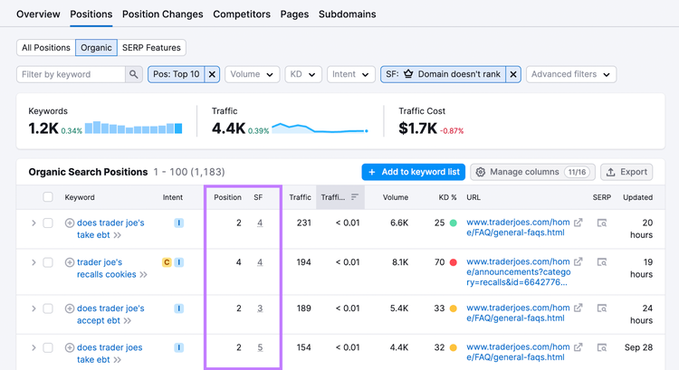
Task: Open the KD filter dropdown
Action: pos(303,74)
